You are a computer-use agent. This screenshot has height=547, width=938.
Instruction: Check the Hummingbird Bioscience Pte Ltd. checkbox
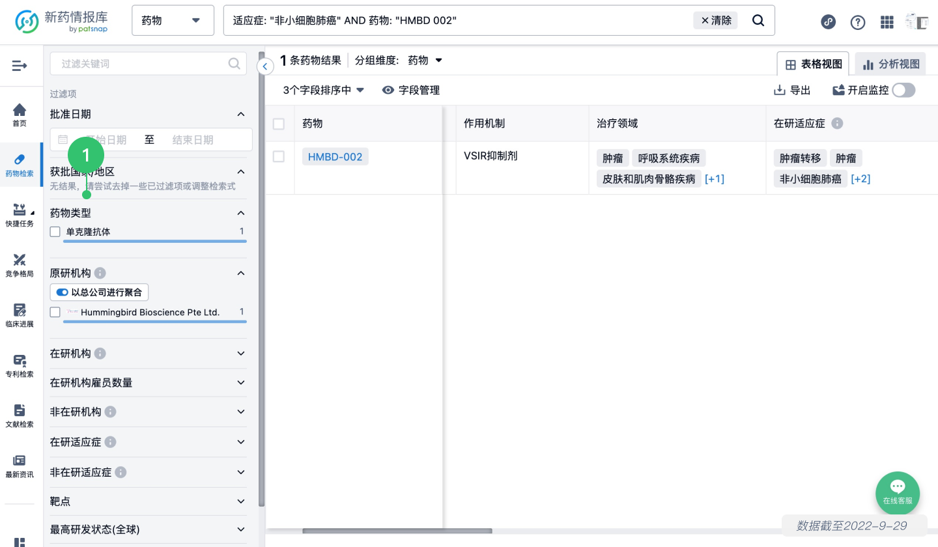point(55,312)
